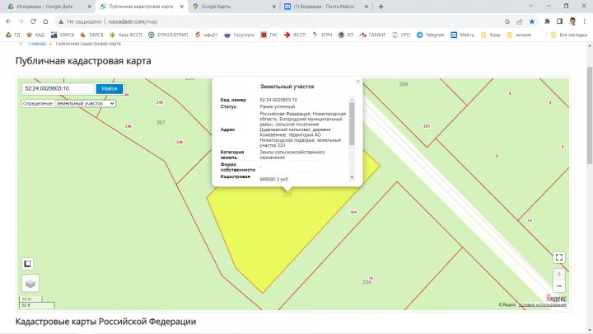Open the Telegram bookmark
This screenshot has height=334, width=593.
[x=431, y=35]
